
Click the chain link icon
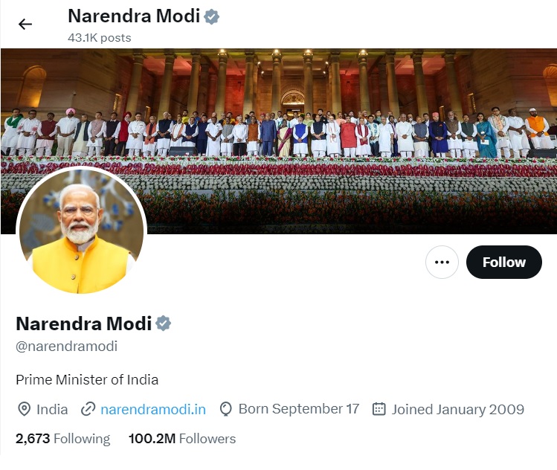[x=88, y=409]
